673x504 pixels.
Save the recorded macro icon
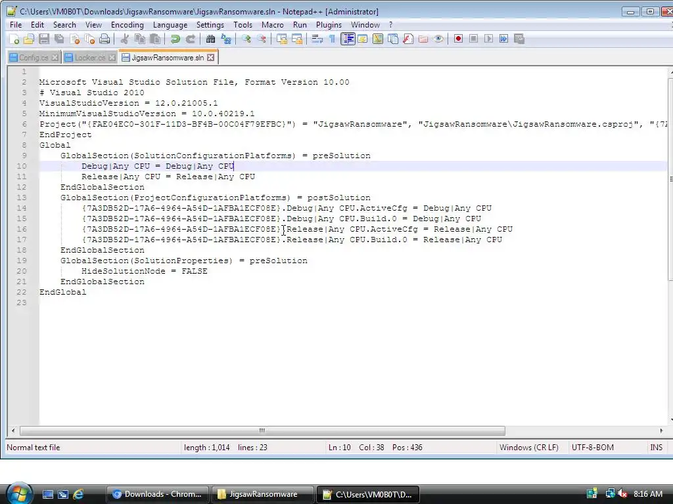(x=519, y=39)
